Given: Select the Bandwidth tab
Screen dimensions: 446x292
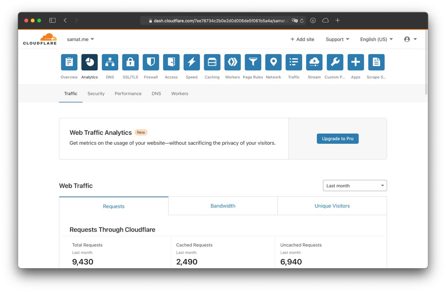Looking at the screenshot, I should point(223,206).
